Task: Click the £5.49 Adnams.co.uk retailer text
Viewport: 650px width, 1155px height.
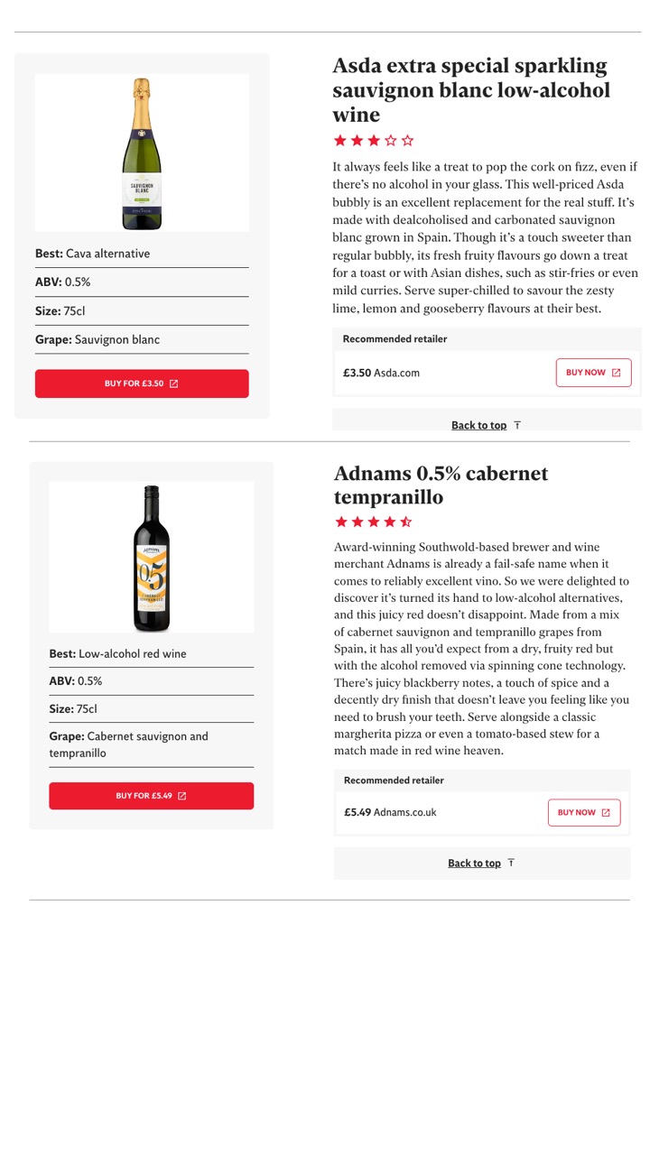Action: (390, 812)
